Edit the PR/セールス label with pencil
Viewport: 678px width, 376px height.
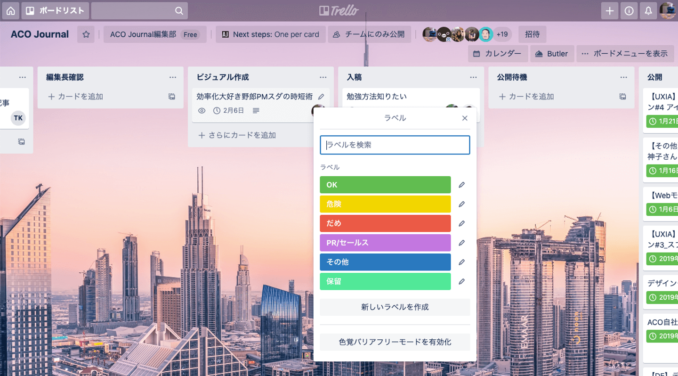pos(461,243)
